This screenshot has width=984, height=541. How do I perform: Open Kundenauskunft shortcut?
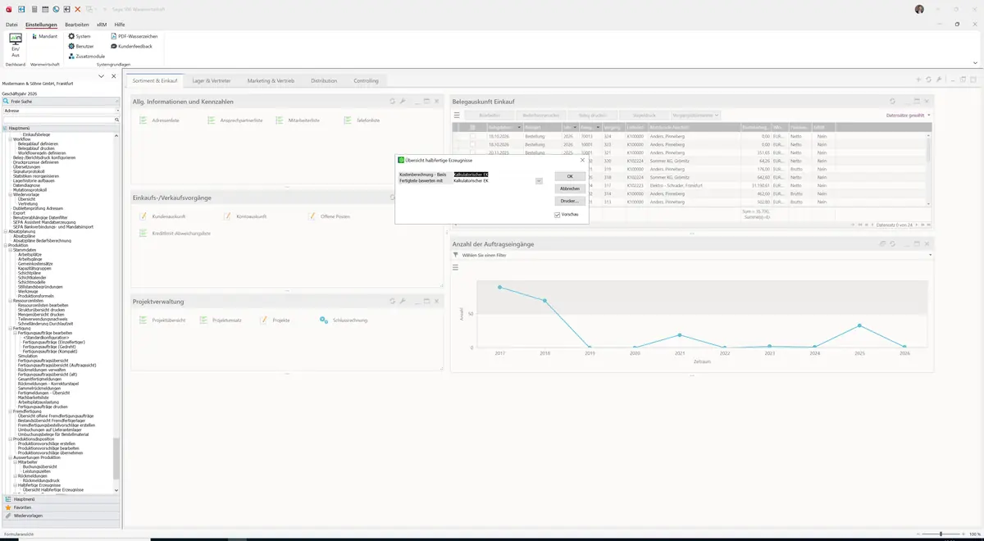tap(162, 216)
